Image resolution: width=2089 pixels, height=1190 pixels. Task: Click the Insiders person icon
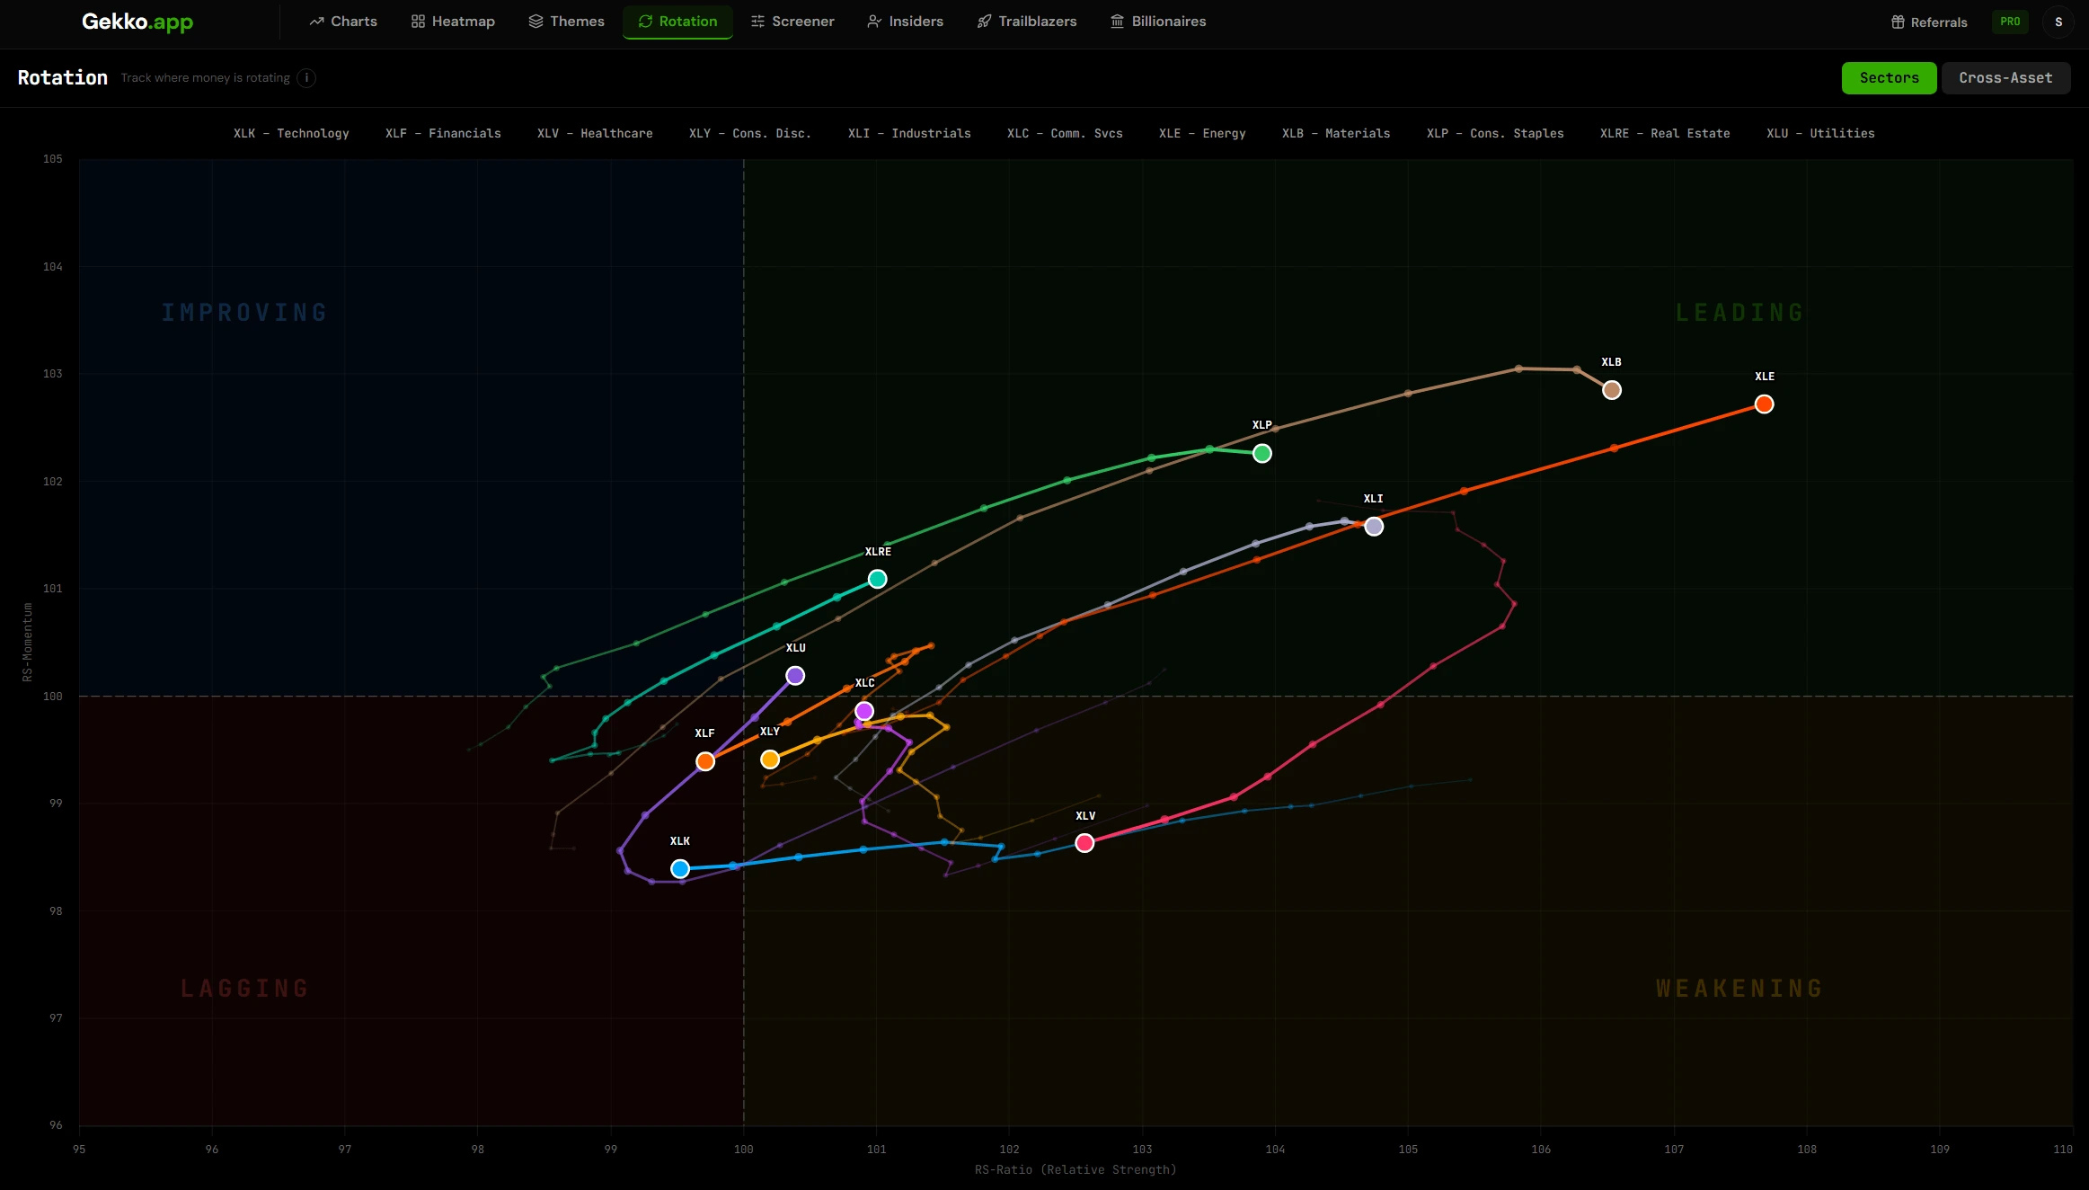click(x=873, y=22)
